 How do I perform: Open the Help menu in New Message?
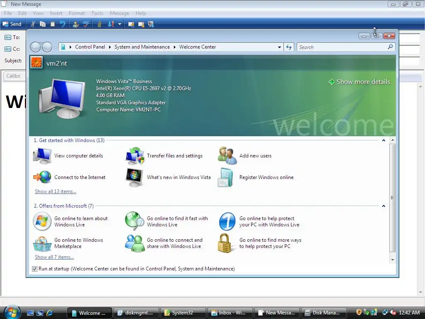point(141,13)
